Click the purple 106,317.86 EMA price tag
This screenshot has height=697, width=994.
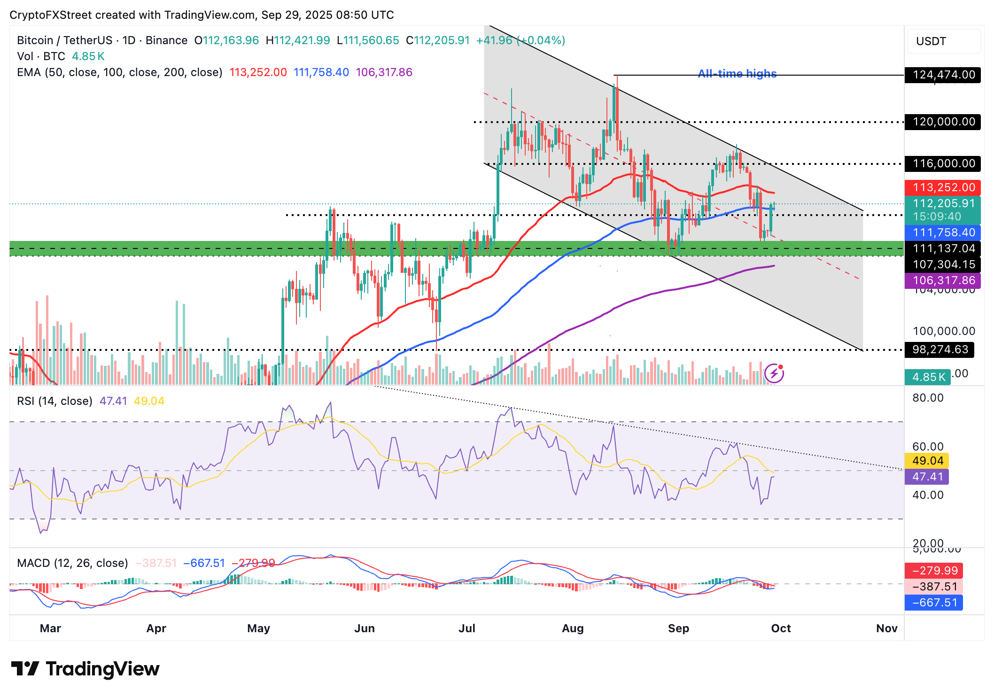(942, 280)
